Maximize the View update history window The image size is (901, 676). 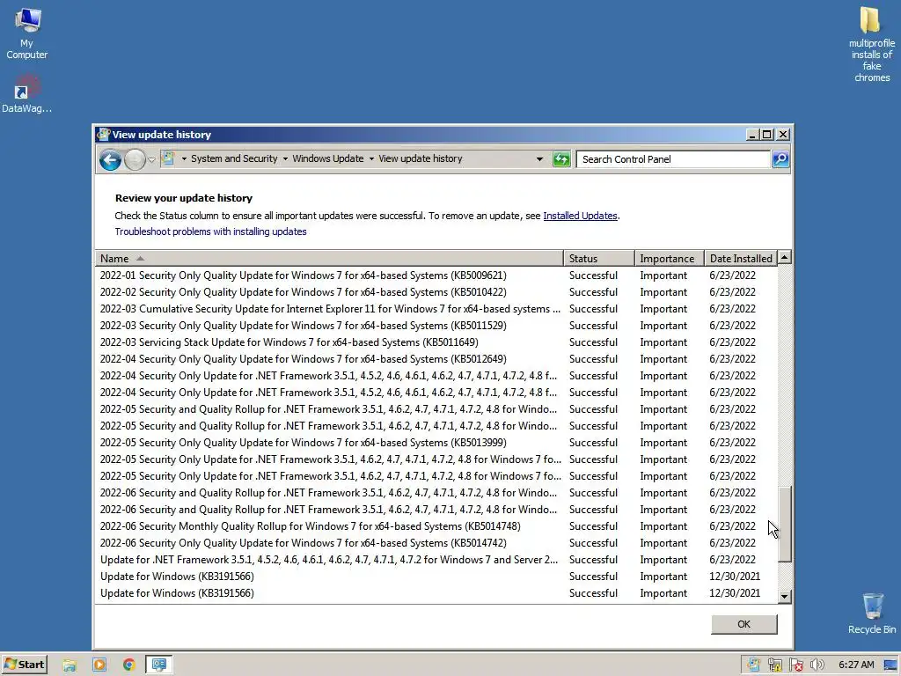[767, 135]
